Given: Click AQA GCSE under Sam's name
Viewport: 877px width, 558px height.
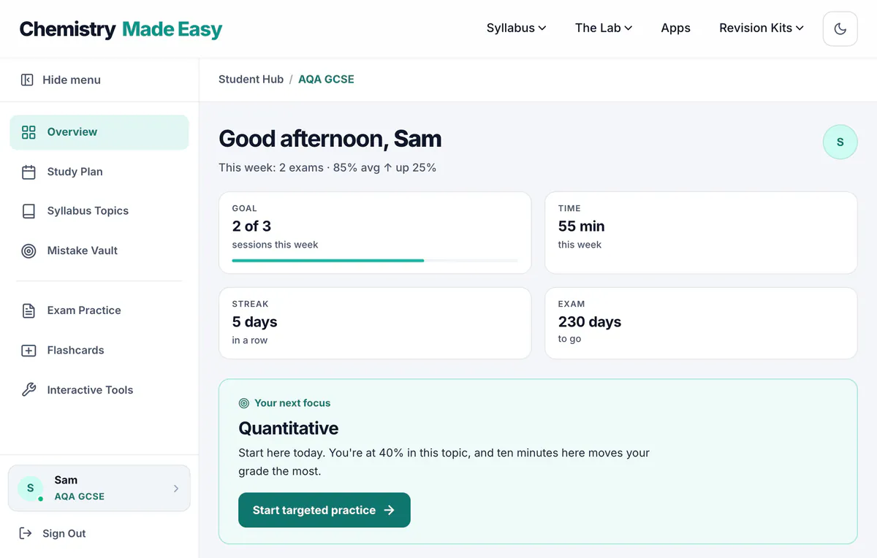Looking at the screenshot, I should click(79, 497).
